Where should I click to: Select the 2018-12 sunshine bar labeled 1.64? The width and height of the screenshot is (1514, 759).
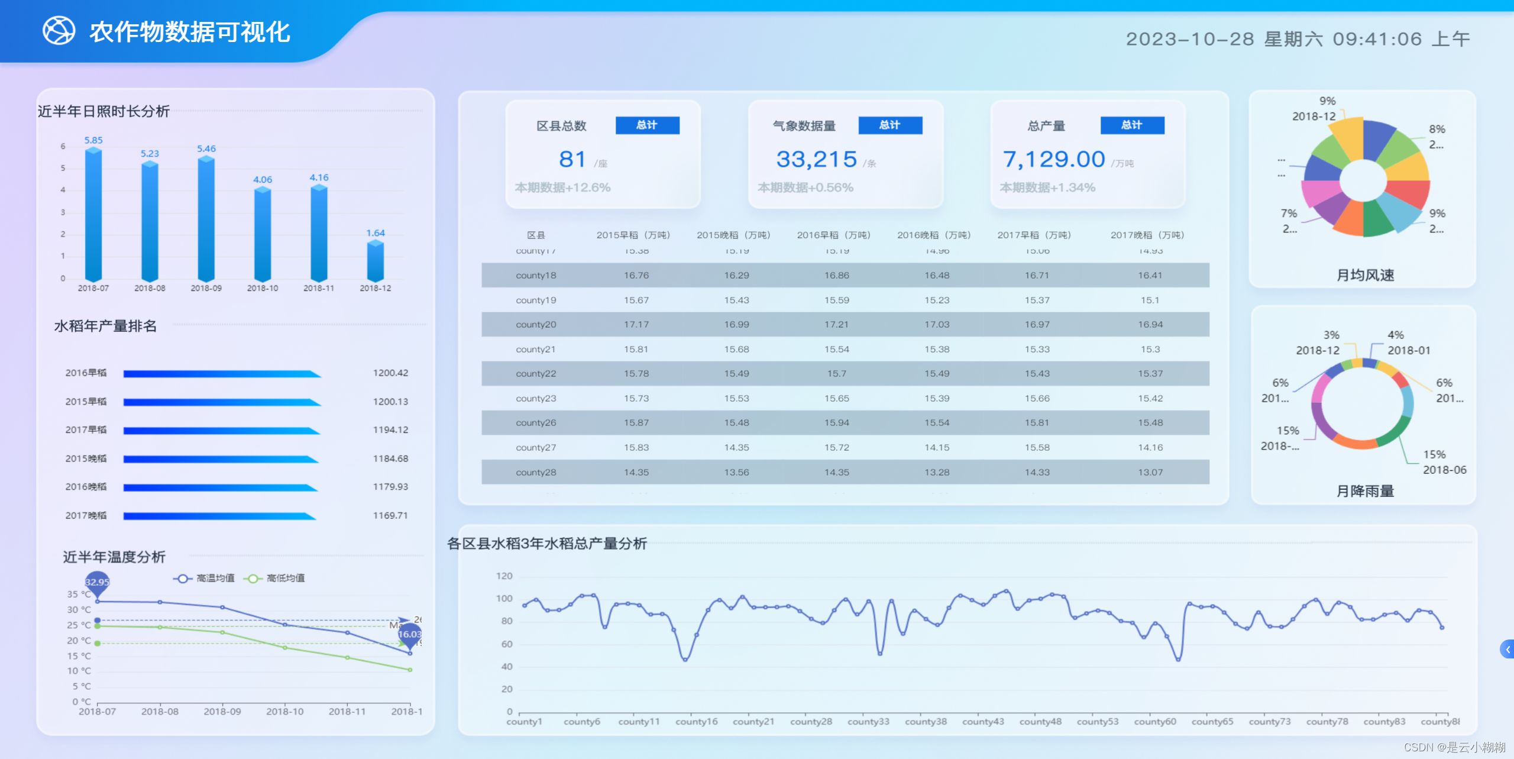point(376,260)
